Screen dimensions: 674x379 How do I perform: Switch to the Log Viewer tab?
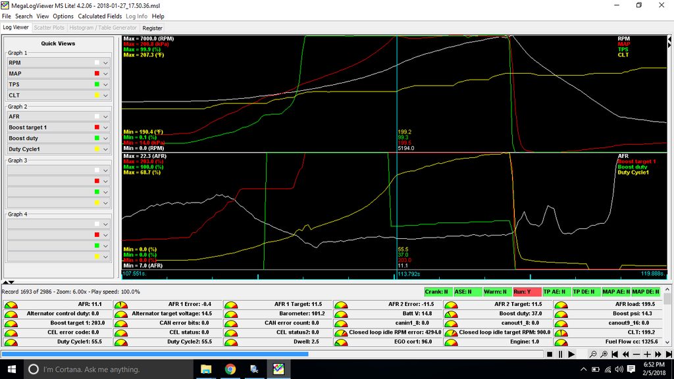tap(16, 28)
